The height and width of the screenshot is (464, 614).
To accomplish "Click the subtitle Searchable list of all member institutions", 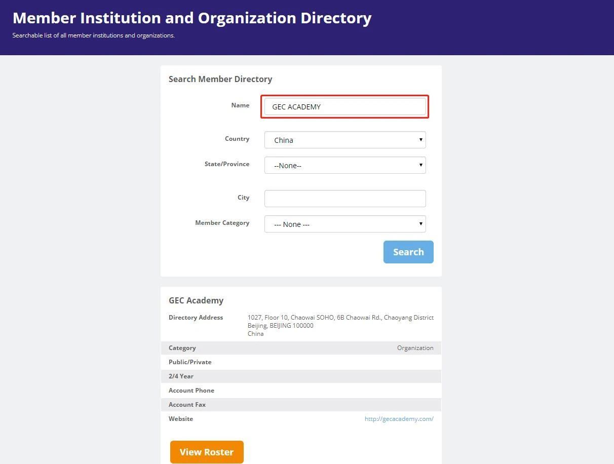I will (x=94, y=35).
